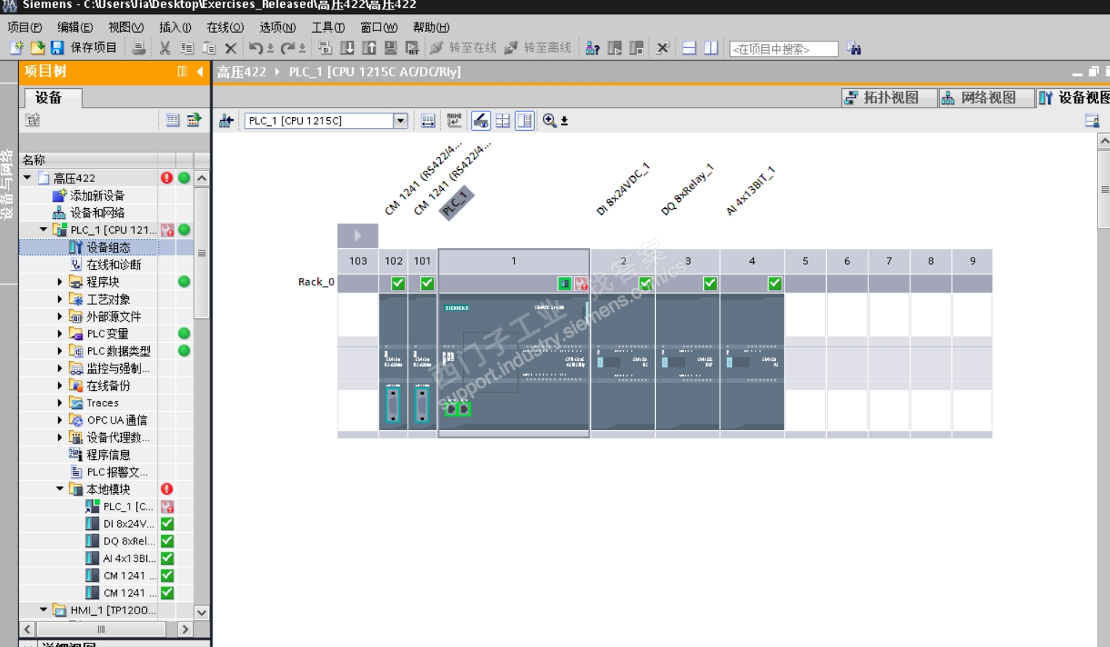Click the 转至离线 button
The height and width of the screenshot is (647, 1110).
tap(538, 48)
